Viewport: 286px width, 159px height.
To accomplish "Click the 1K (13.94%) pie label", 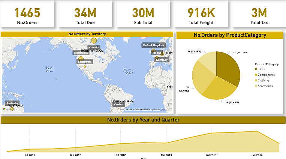I will tap(194, 51).
